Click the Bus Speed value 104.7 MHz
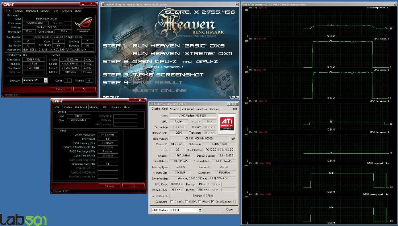398x226 pixels. click(33, 68)
